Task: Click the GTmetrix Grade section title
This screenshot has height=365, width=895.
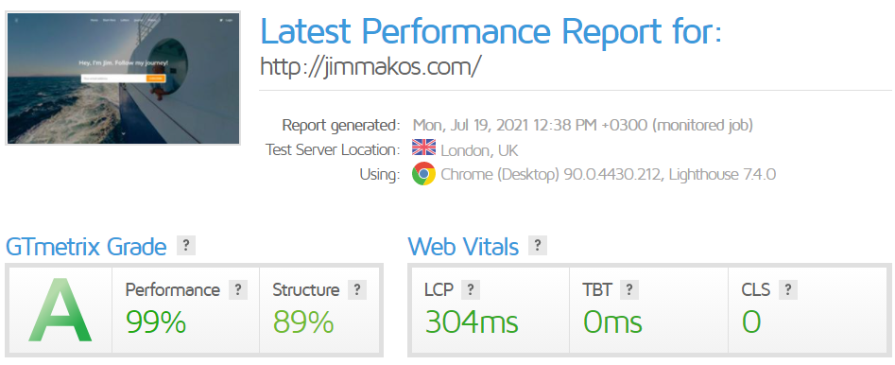Action: [86, 247]
